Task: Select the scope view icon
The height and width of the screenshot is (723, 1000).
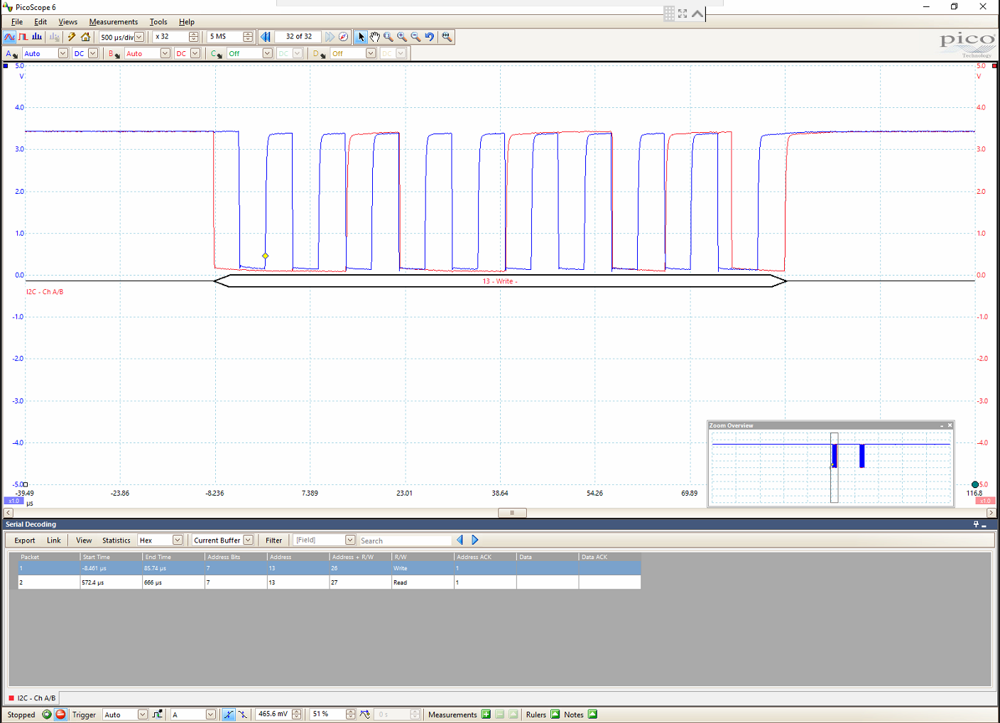Action: [10, 36]
